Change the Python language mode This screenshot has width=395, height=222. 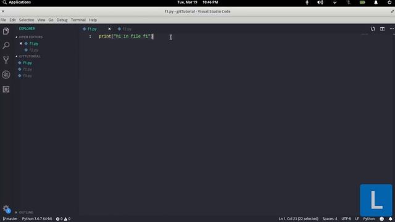[x=369, y=219]
